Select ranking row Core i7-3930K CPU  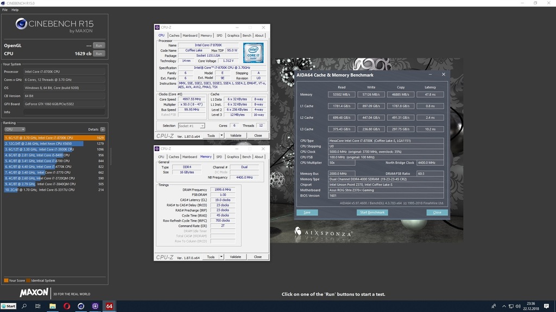(x=55, y=149)
